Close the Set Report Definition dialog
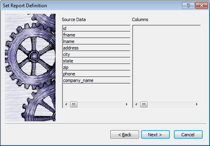Screen dimensions: 210x146 tap(201, 6)
